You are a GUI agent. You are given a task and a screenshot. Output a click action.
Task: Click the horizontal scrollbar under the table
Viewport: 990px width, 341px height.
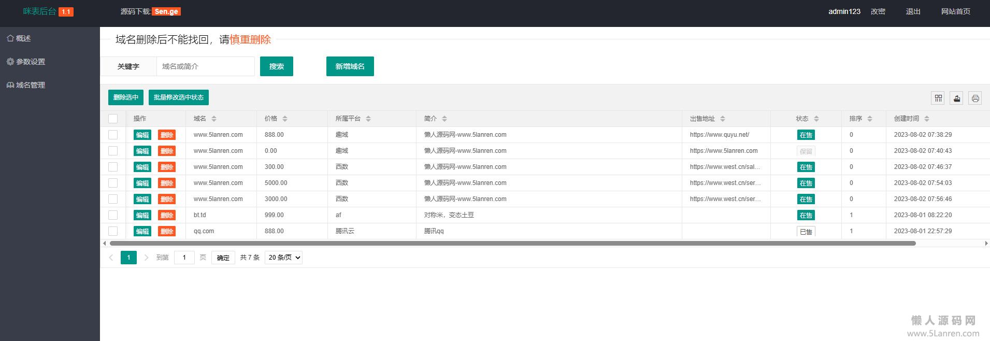(512, 243)
